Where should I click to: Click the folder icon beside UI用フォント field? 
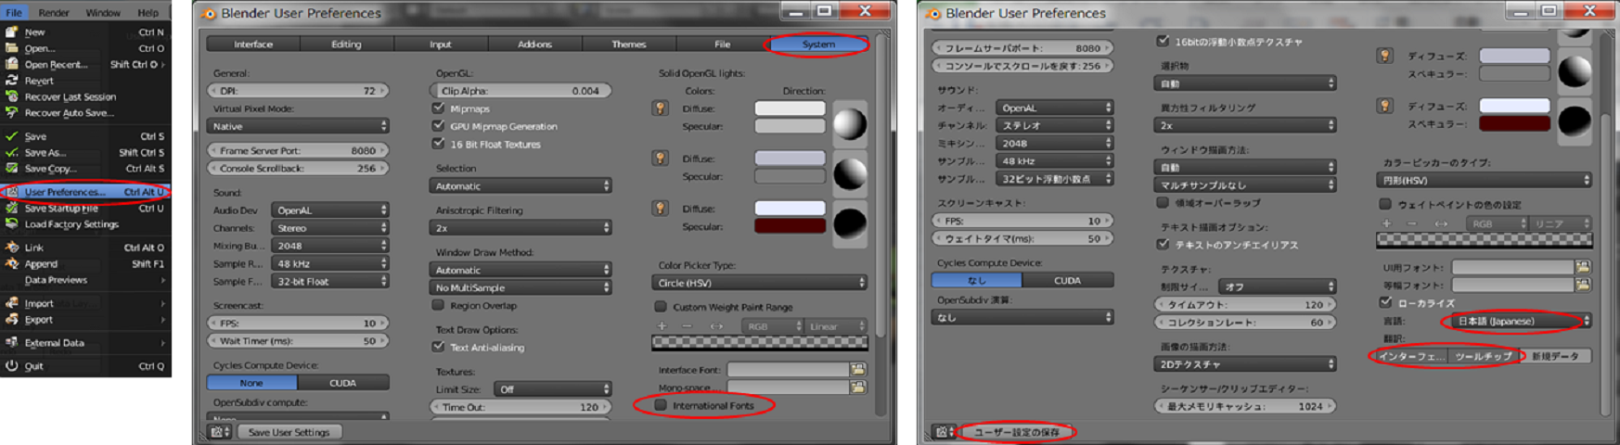1583,267
